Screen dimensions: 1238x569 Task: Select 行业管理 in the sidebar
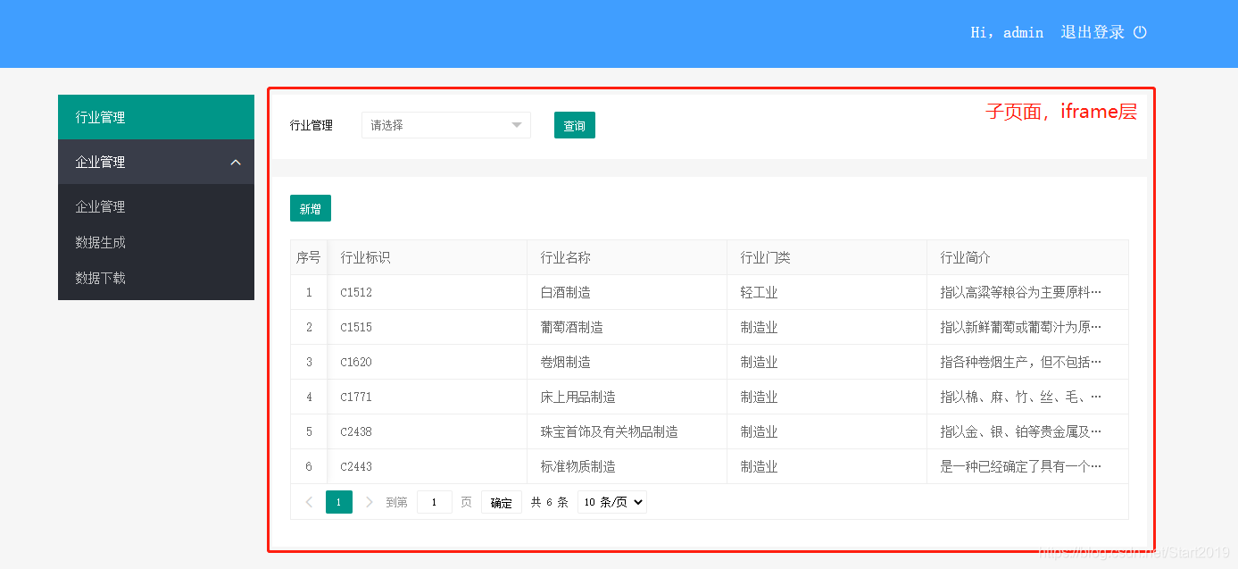[101, 116]
